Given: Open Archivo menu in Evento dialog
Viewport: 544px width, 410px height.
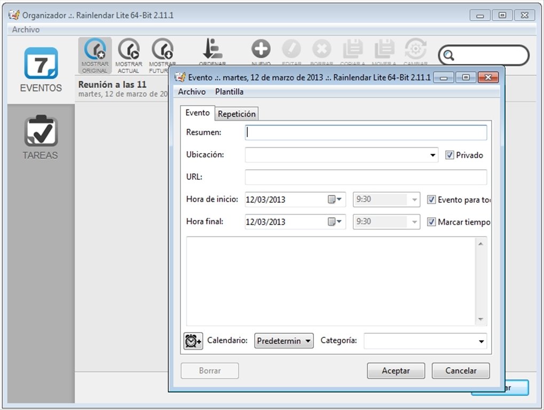Looking at the screenshot, I should point(192,92).
